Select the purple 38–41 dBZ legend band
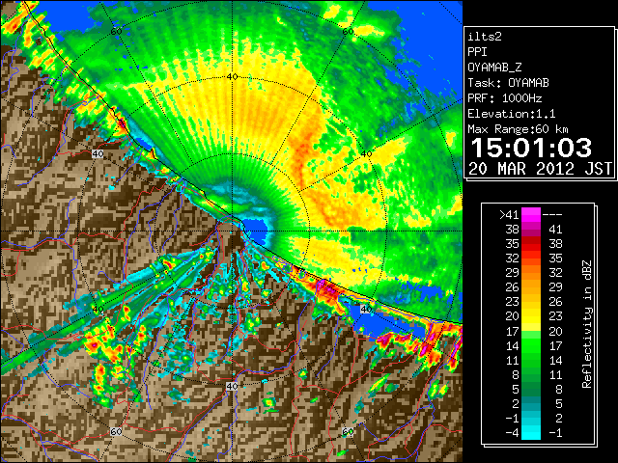Image resolution: width=618 pixels, height=463 pixels. click(531, 230)
